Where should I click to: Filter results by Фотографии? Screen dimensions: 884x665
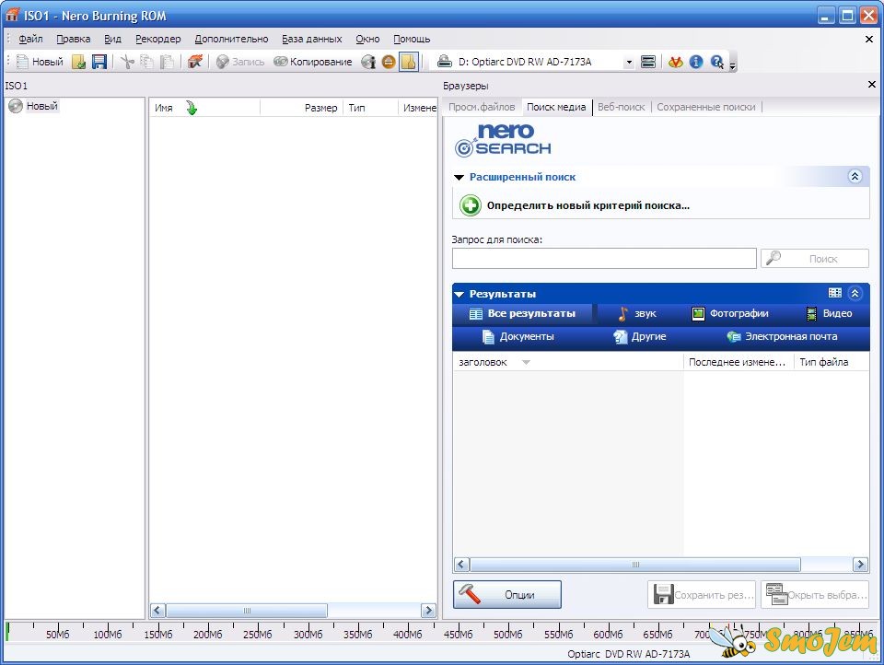[x=730, y=313]
